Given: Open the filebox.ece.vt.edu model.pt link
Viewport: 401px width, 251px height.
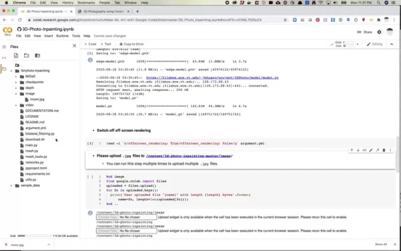Looking at the screenshot, I should pyautogui.click(x=213, y=78).
